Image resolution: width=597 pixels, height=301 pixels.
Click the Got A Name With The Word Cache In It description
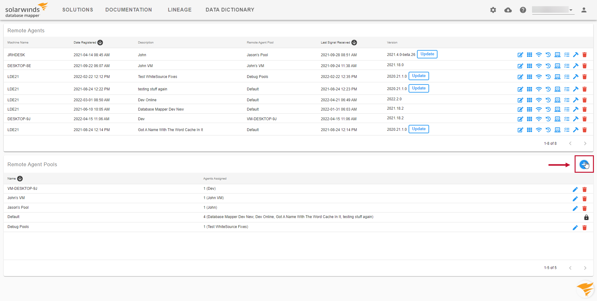click(170, 130)
